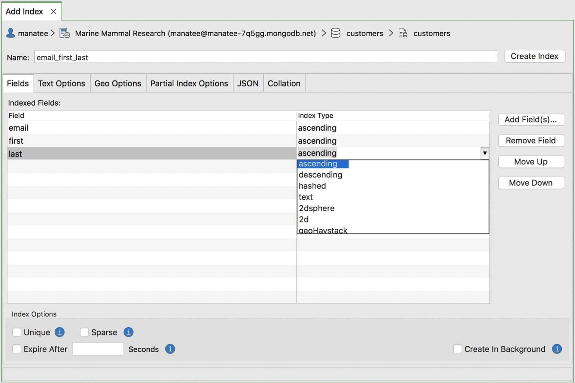Click the Marine Mammal Research server icon
Viewport: 575px width, 383px height.
pyautogui.click(x=64, y=33)
